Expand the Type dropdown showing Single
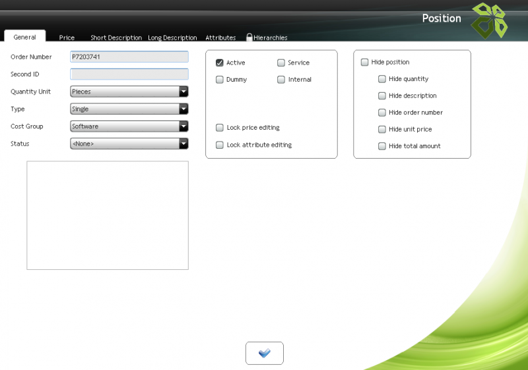This screenshot has height=370, width=528. [x=183, y=109]
